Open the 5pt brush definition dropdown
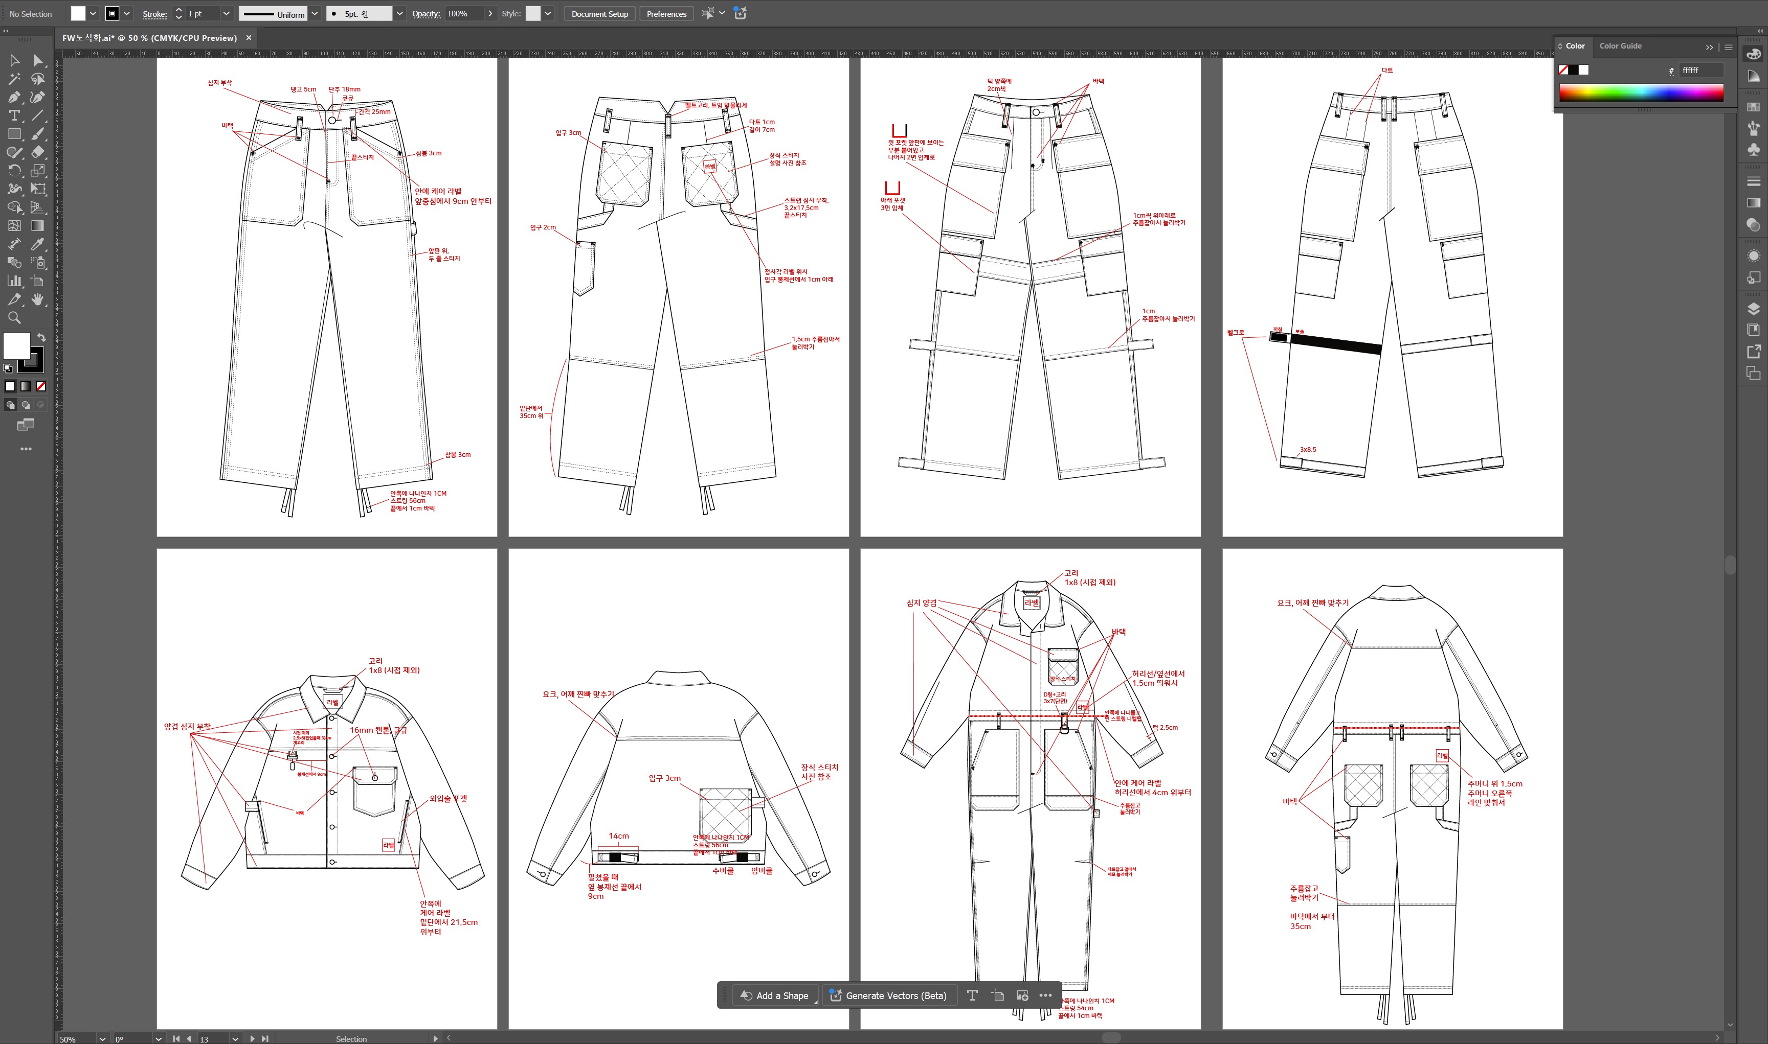The width and height of the screenshot is (1768, 1044). pyautogui.click(x=400, y=13)
